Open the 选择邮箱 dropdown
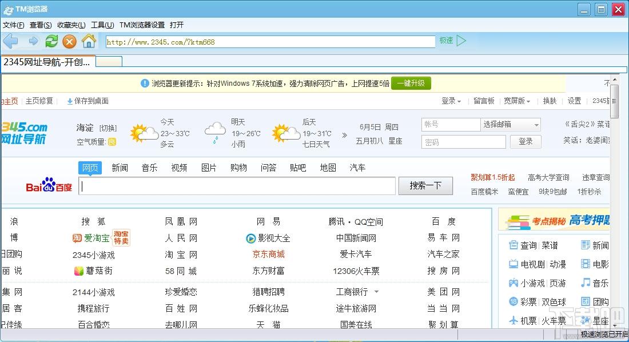The width and height of the screenshot is (629, 342). click(510, 125)
